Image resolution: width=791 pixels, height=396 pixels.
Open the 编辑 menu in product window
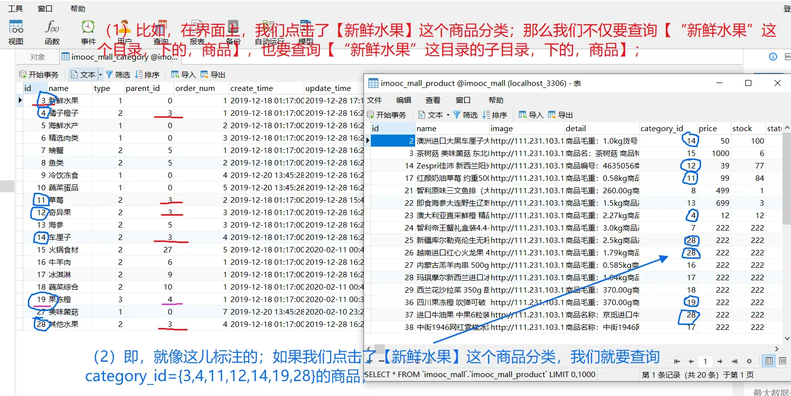point(404,100)
